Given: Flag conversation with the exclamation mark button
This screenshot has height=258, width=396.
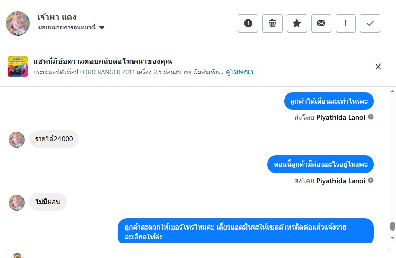Looking at the screenshot, I should tap(346, 23).
